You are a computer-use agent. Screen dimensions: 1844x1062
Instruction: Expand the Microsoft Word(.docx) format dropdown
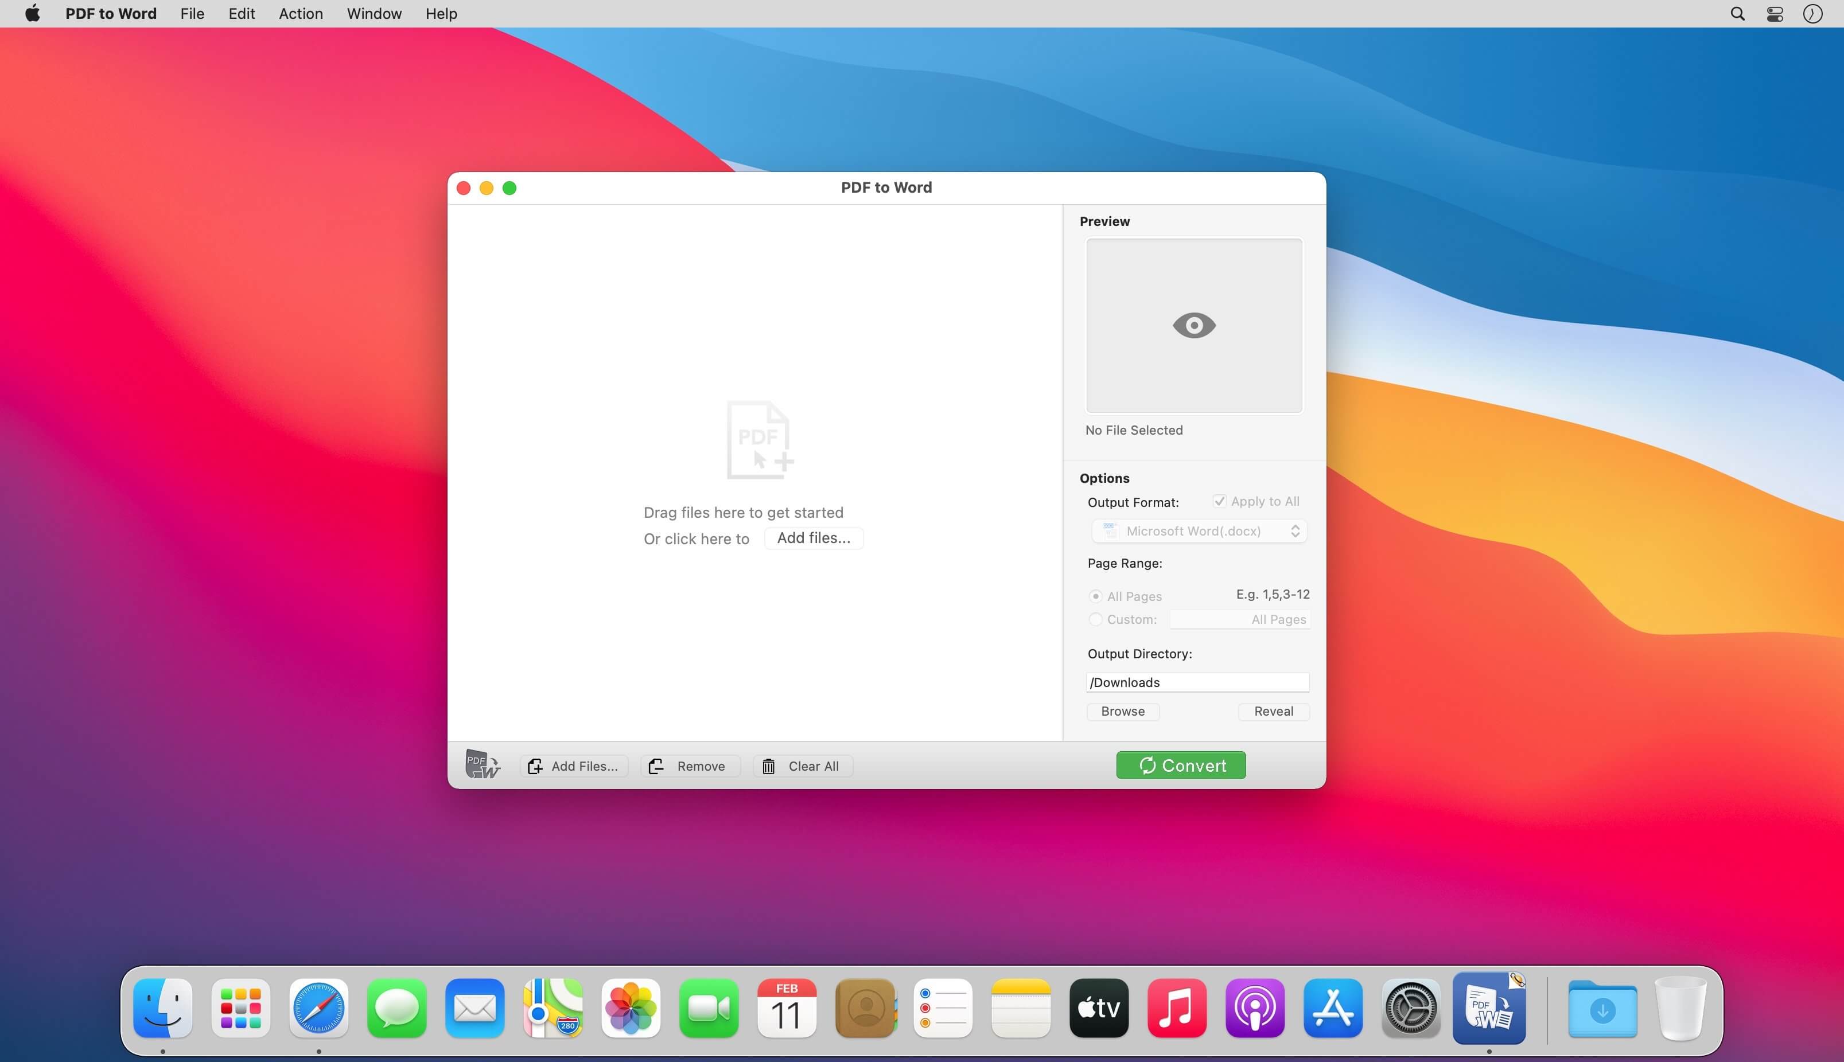pos(1199,531)
